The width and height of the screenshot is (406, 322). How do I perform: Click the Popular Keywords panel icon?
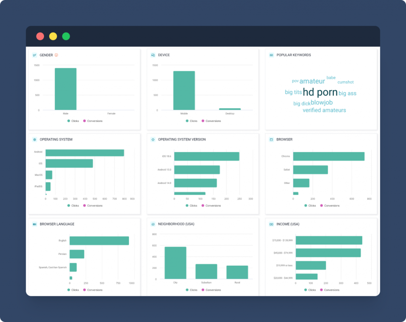pyautogui.click(x=271, y=55)
